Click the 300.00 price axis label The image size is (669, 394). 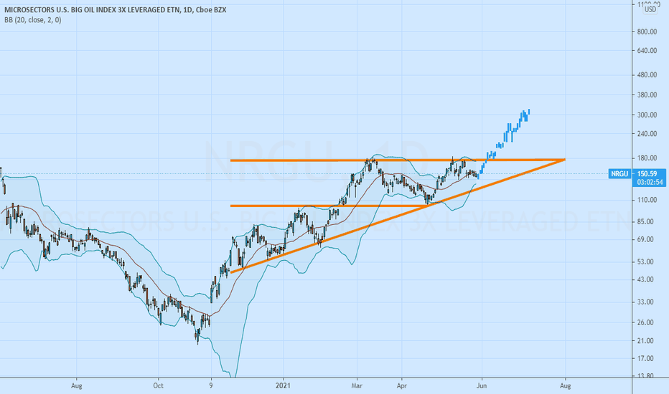647,115
